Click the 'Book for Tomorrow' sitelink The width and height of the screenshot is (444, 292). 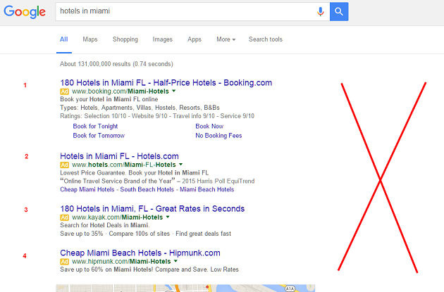pyautogui.click(x=99, y=136)
